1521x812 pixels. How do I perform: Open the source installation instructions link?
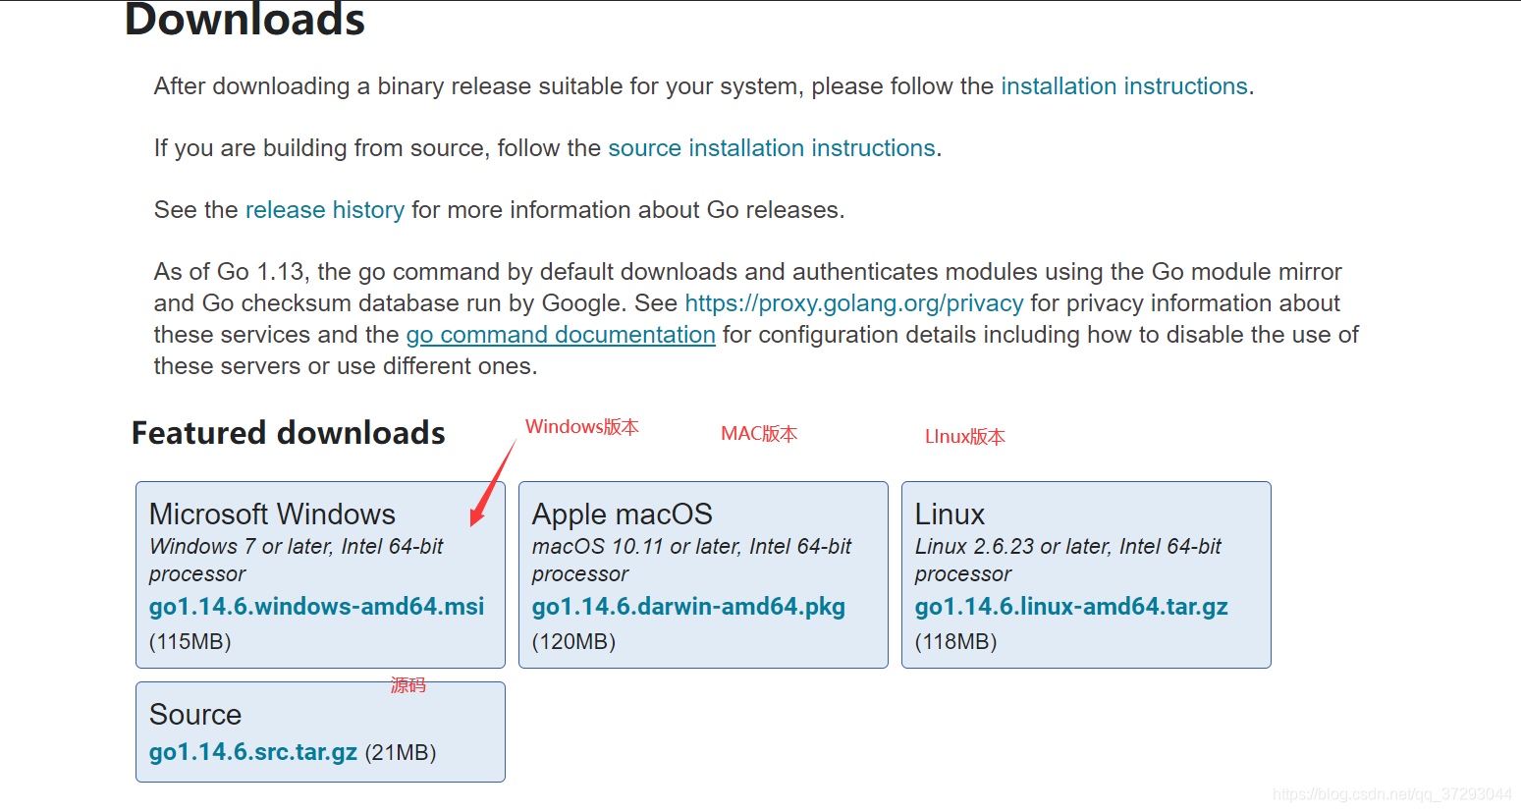tap(772, 148)
